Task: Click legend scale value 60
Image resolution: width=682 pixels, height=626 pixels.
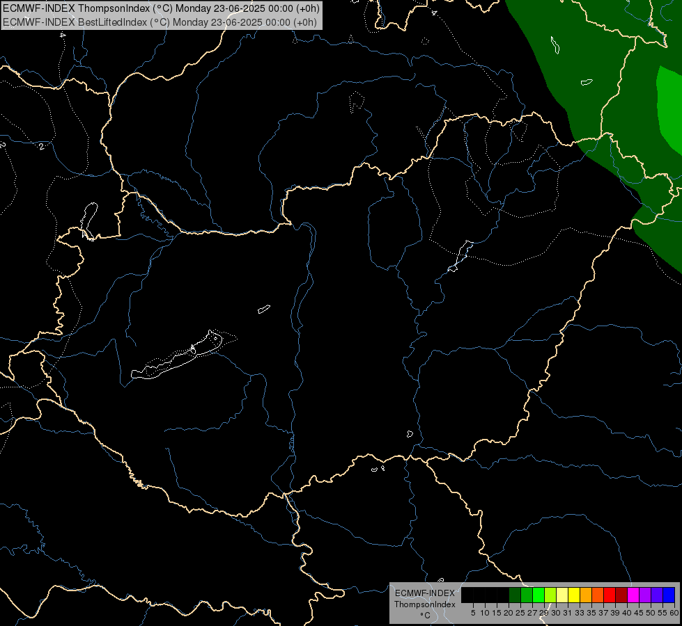Action: pos(674,613)
